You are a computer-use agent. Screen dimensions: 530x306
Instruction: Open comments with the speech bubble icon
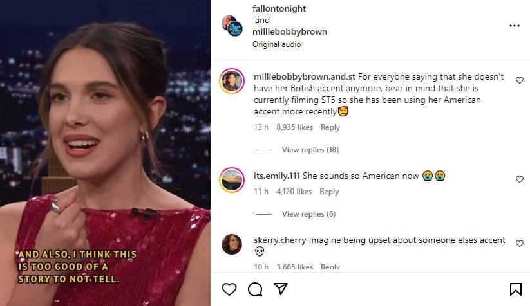(x=255, y=289)
